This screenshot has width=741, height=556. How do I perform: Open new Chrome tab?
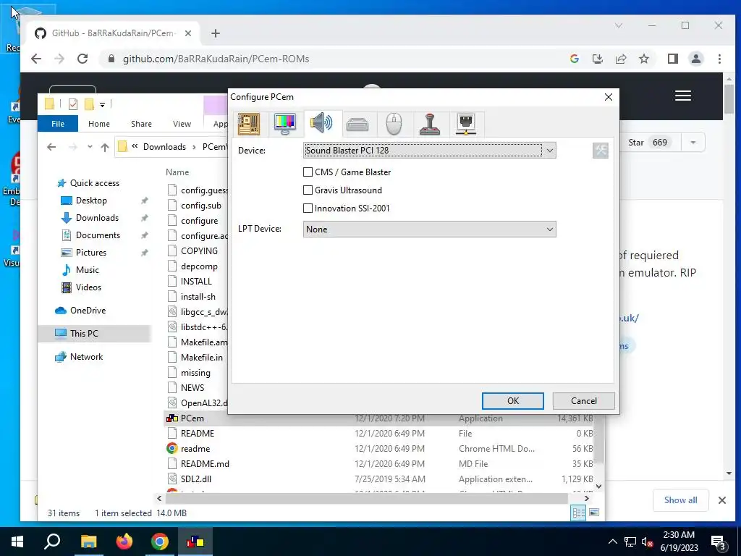(216, 33)
